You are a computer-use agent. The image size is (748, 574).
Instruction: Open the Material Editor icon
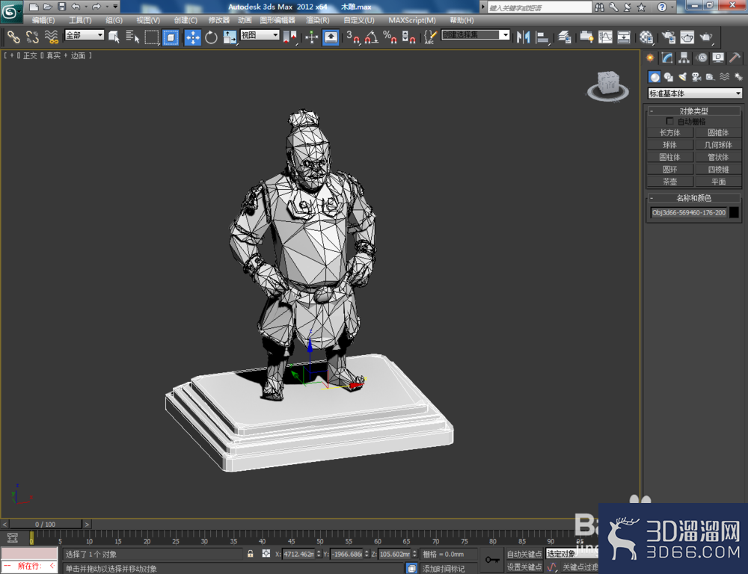[646, 37]
